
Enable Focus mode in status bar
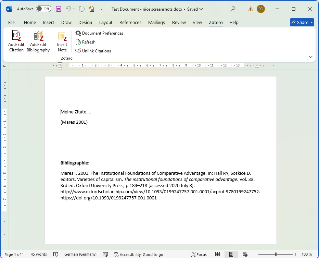[x=199, y=254]
